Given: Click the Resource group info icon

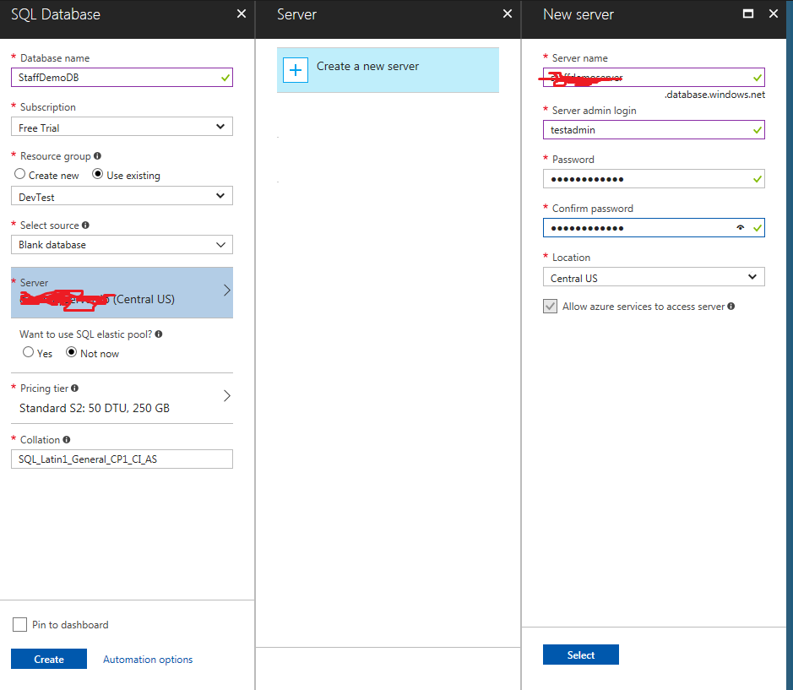Looking at the screenshot, I should pos(98,155).
